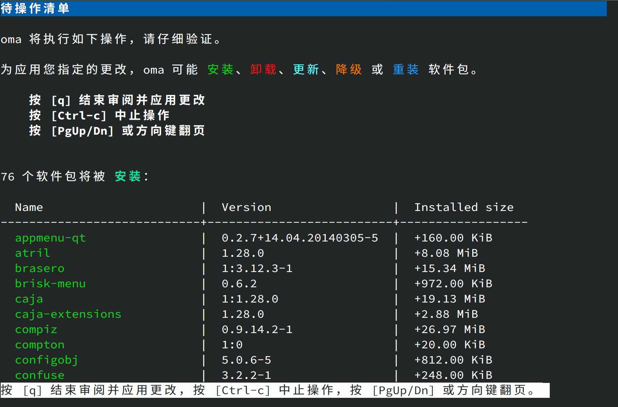Select the confuse package entry
Screen dimensions: 618x407
pyautogui.click(x=39, y=375)
